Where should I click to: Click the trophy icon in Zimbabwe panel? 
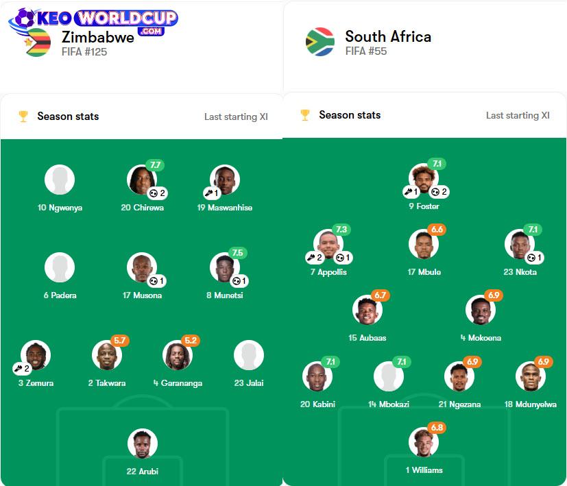(x=23, y=117)
